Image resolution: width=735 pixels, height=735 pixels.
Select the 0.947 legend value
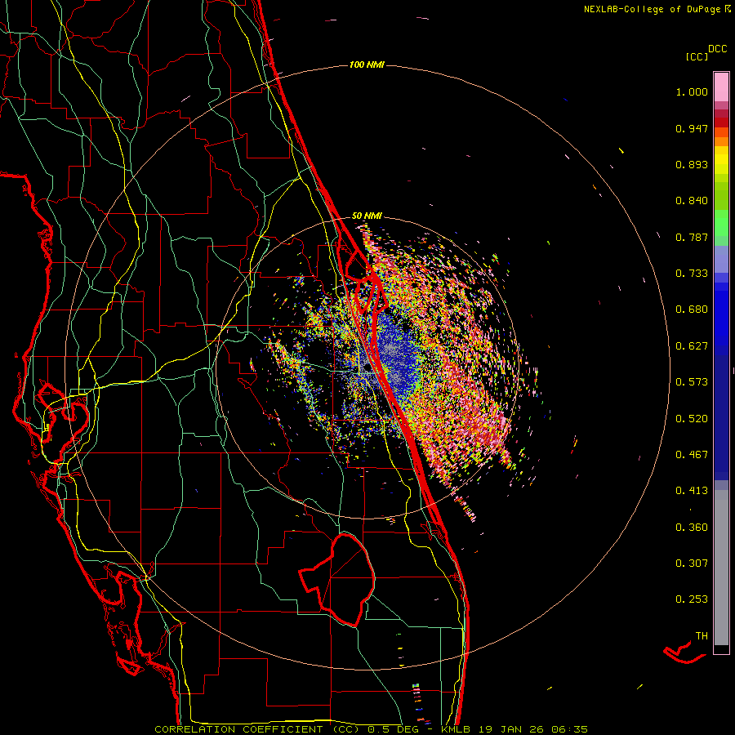point(692,128)
